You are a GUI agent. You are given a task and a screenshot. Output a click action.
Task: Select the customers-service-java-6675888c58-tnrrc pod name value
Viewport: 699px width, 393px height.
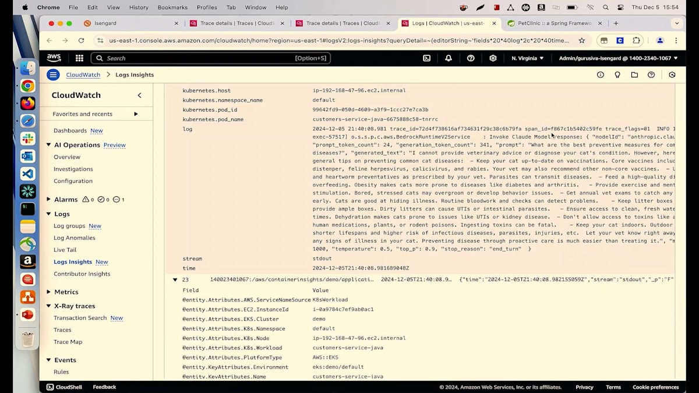coord(375,119)
